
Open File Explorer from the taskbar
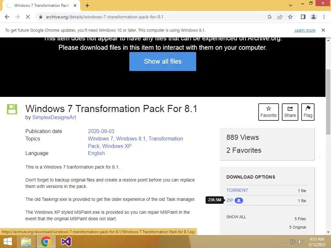click(x=26, y=242)
